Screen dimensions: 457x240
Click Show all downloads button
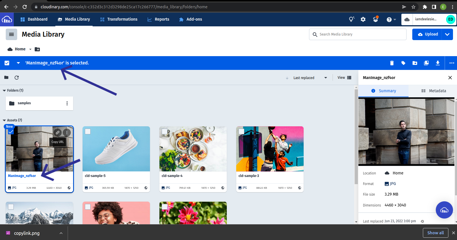pyautogui.click(x=435, y=233)
